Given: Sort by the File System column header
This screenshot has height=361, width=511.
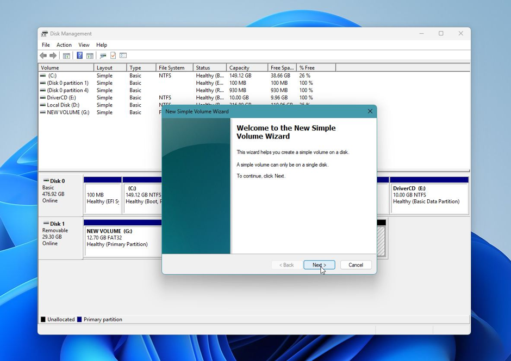Looking at the screenshot, I should [x=175, y=68].
